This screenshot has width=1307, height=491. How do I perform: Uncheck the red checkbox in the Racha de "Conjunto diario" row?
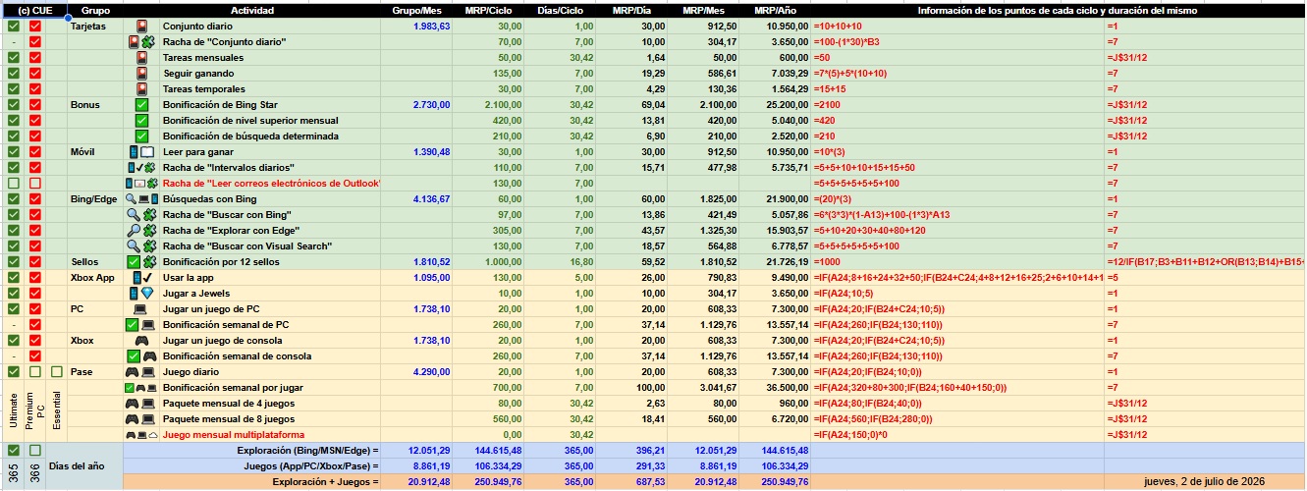pos(35,42)
